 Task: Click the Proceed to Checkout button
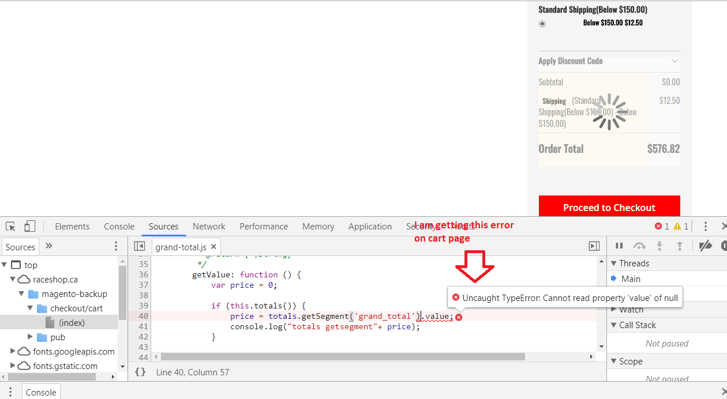tap(609, 208)
